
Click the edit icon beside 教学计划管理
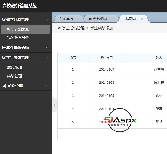pos(4,19)
